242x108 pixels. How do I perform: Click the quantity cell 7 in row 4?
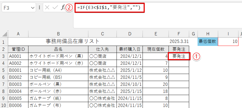point(156,63)
